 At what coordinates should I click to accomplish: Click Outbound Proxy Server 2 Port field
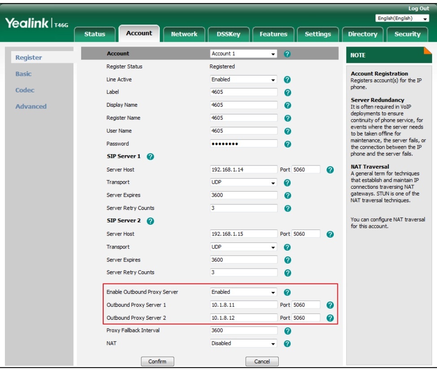[306, 317]
